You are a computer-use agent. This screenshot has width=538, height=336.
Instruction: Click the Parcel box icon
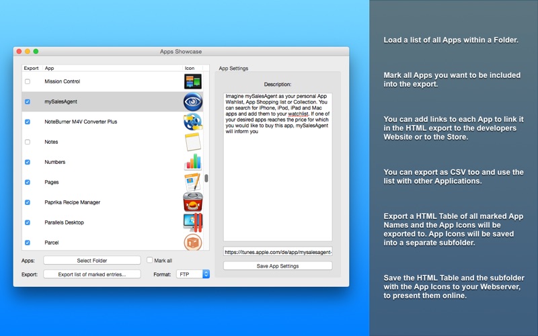193,242
